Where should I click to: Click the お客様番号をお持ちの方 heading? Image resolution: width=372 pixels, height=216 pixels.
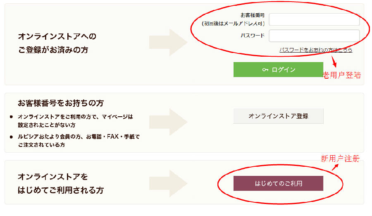point(60,103)
